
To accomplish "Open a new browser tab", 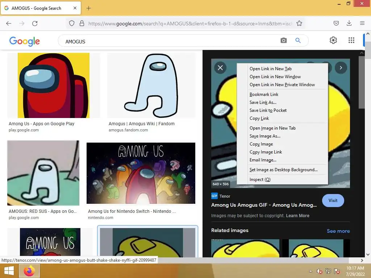I will [x=88, y=8].
